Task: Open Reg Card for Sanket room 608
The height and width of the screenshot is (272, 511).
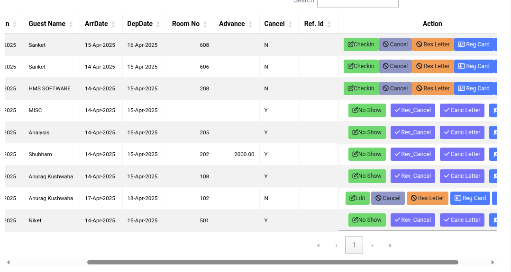Action: click(x=474, y=44)
